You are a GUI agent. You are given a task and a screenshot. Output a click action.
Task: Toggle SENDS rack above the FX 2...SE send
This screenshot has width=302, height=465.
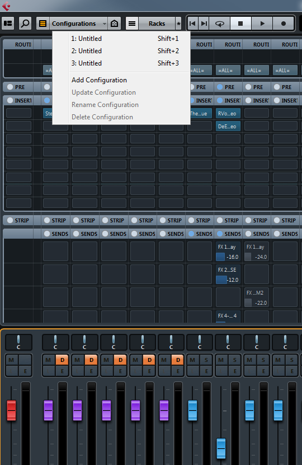click(x=220, y=234)
